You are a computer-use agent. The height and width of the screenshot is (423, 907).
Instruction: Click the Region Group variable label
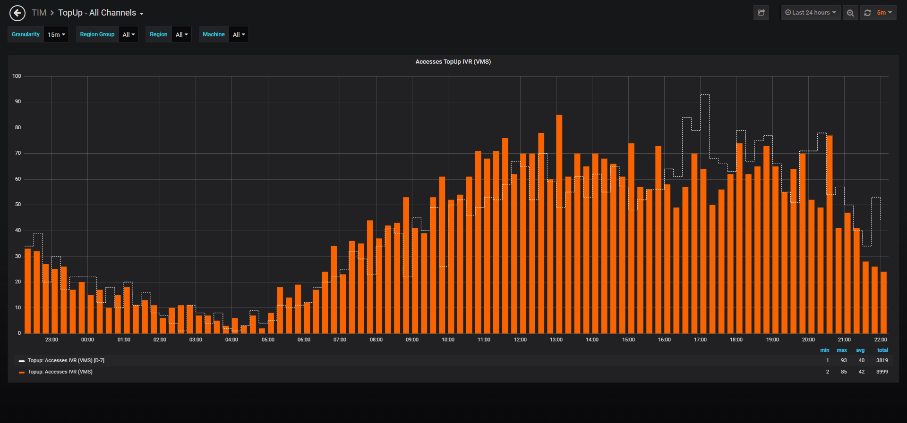(x=97, y=34)
